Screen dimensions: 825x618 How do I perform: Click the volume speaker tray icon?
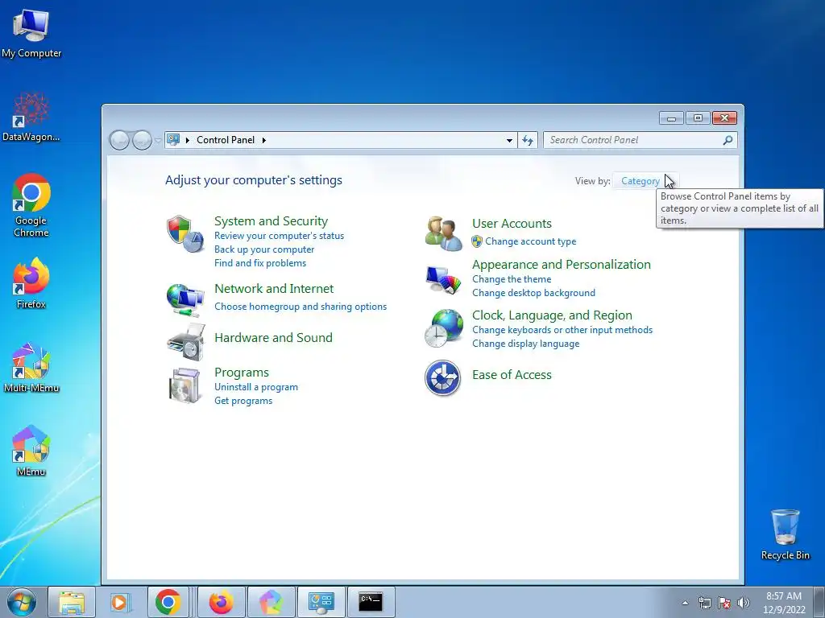pos(744,603)
